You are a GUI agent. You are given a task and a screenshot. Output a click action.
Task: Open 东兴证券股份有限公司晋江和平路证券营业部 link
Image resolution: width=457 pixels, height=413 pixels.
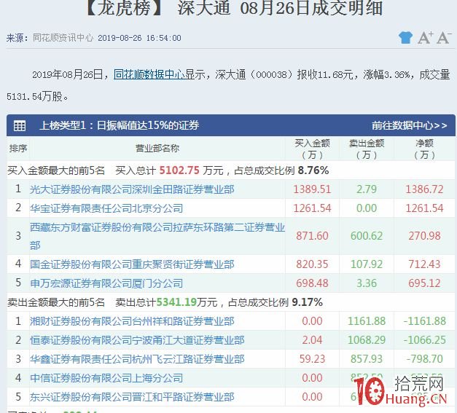click(132, 397)
